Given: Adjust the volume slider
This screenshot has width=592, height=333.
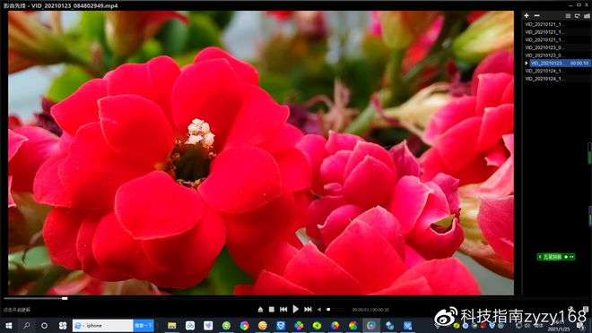Looking at the screenshot, I should 335,310.
